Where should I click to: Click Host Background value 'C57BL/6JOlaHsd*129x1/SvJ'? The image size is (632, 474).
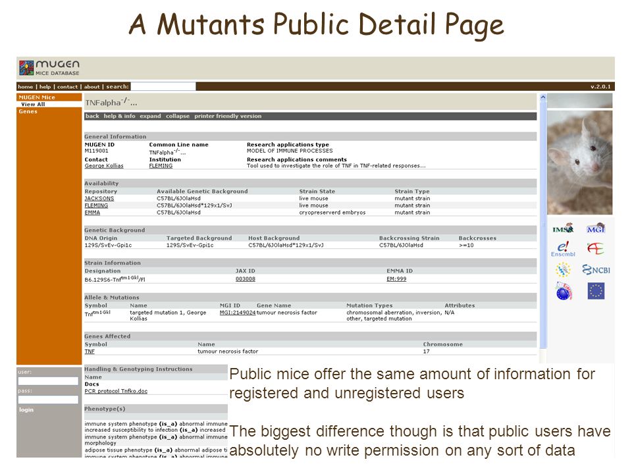tap(286, 245)
